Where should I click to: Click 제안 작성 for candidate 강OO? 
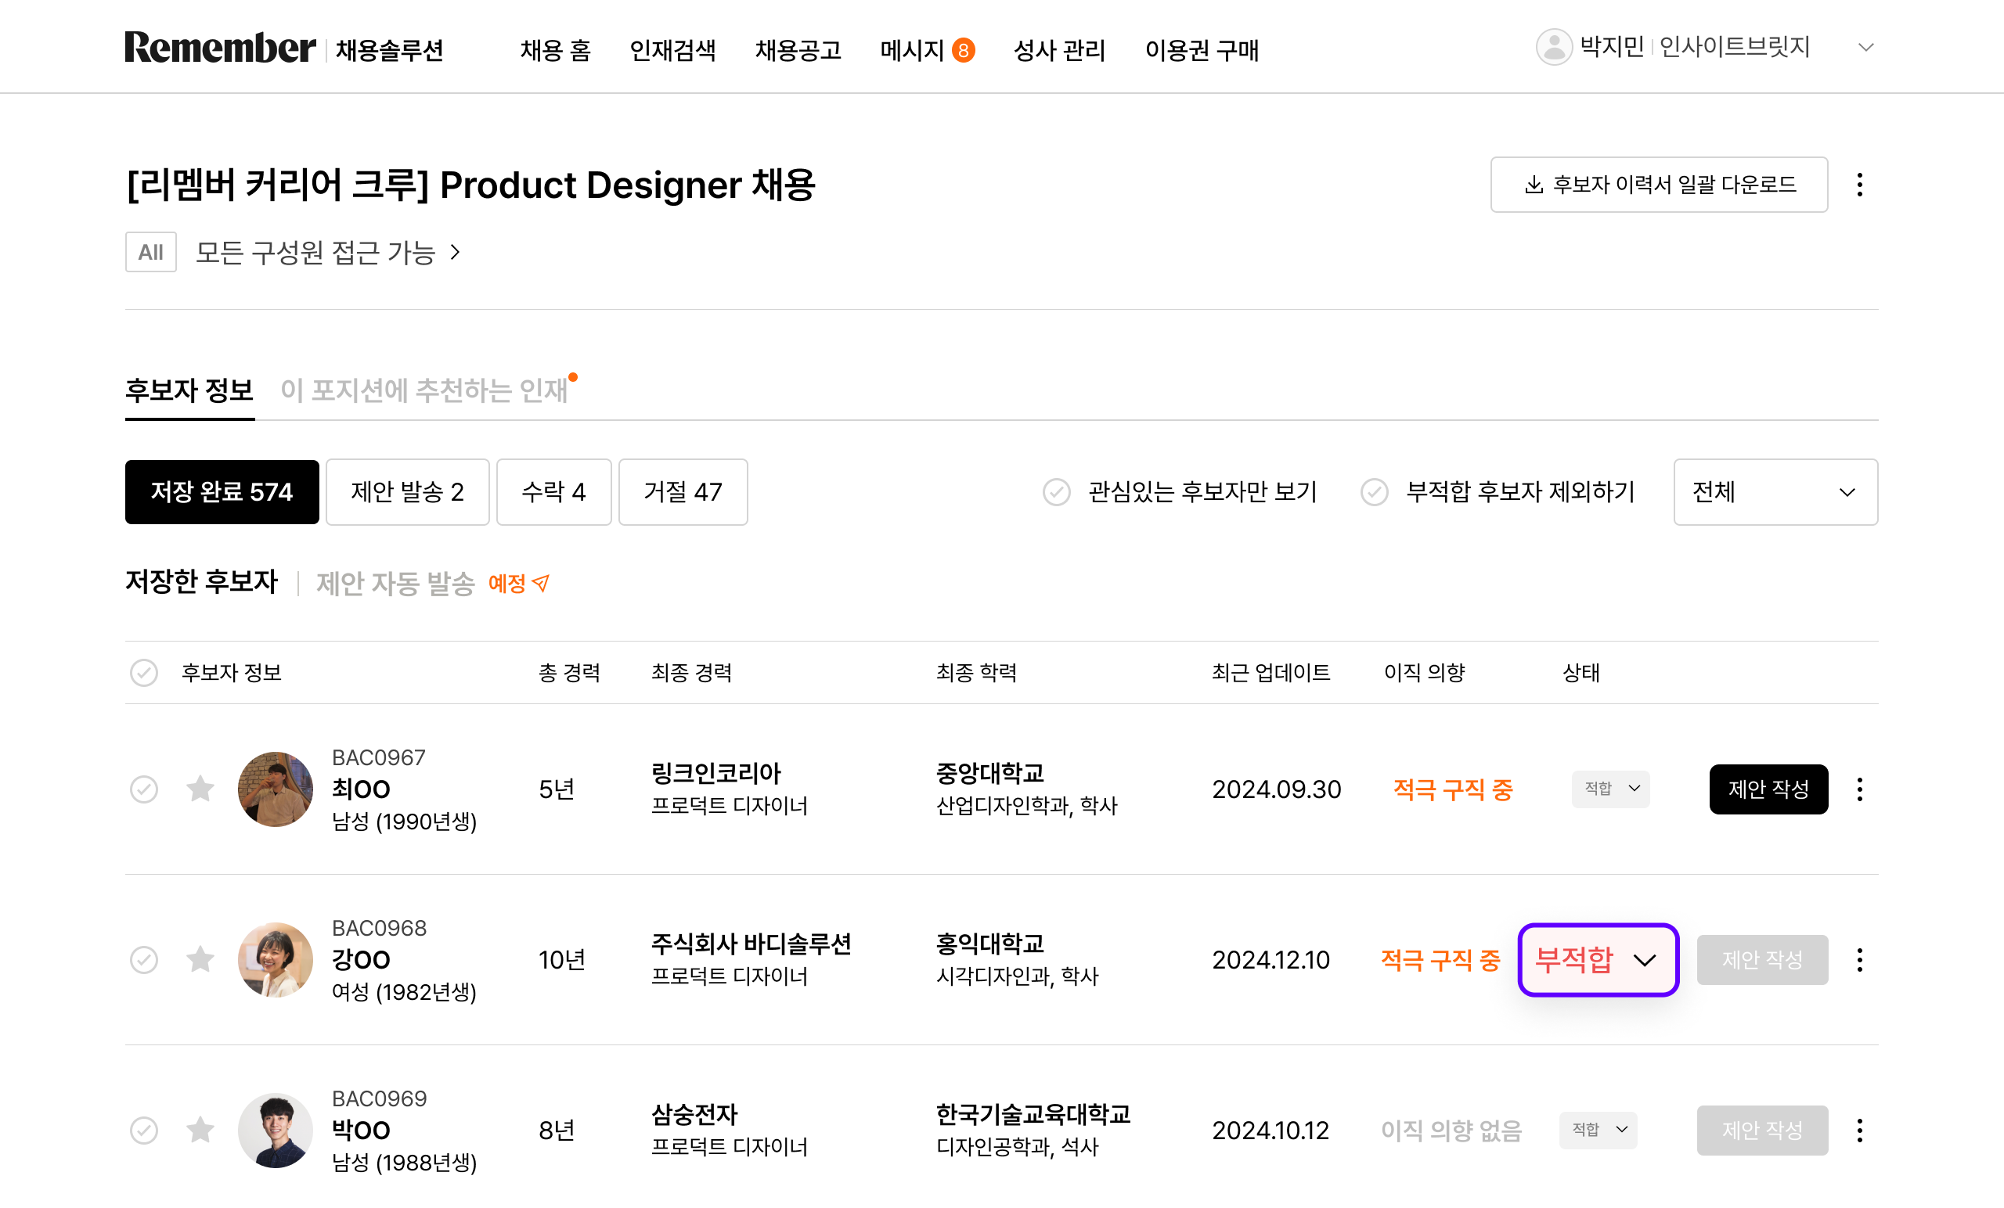tap(1762, 959)
